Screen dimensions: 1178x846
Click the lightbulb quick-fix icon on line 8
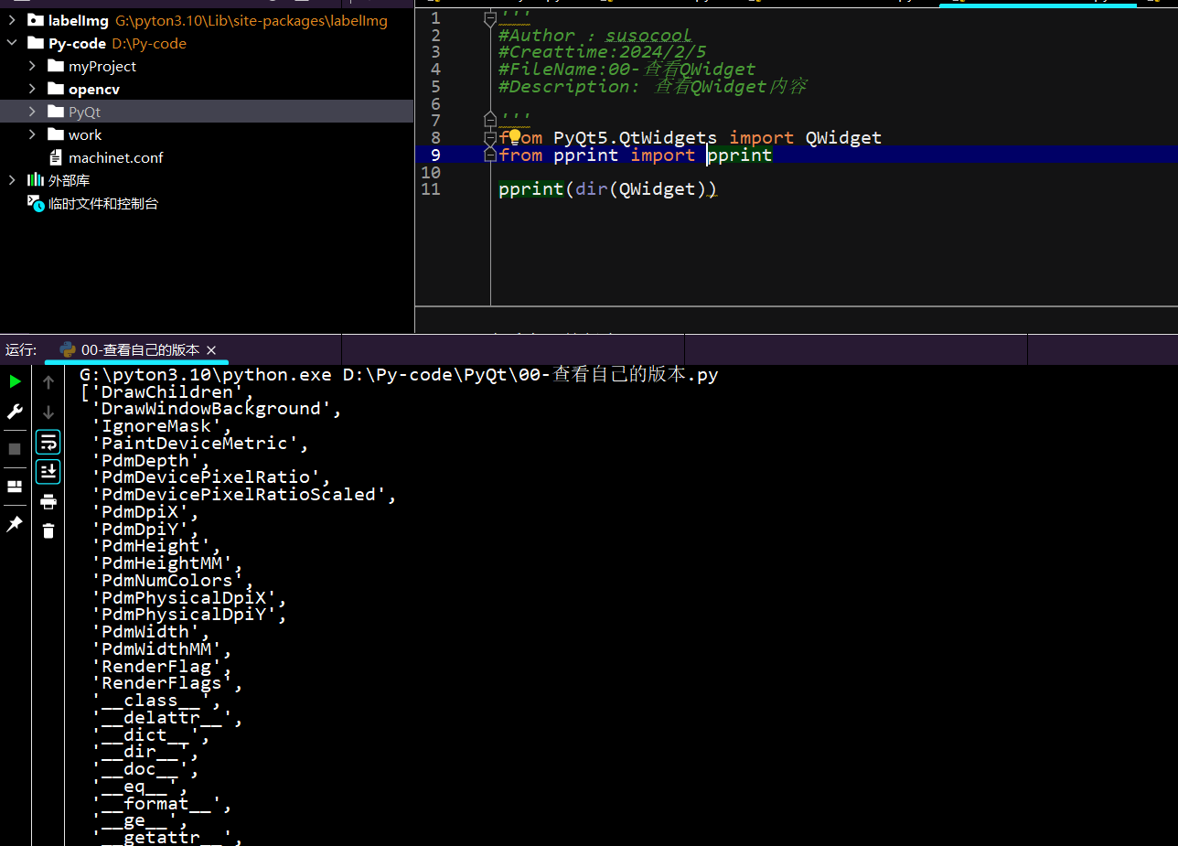tap(514, 136)
